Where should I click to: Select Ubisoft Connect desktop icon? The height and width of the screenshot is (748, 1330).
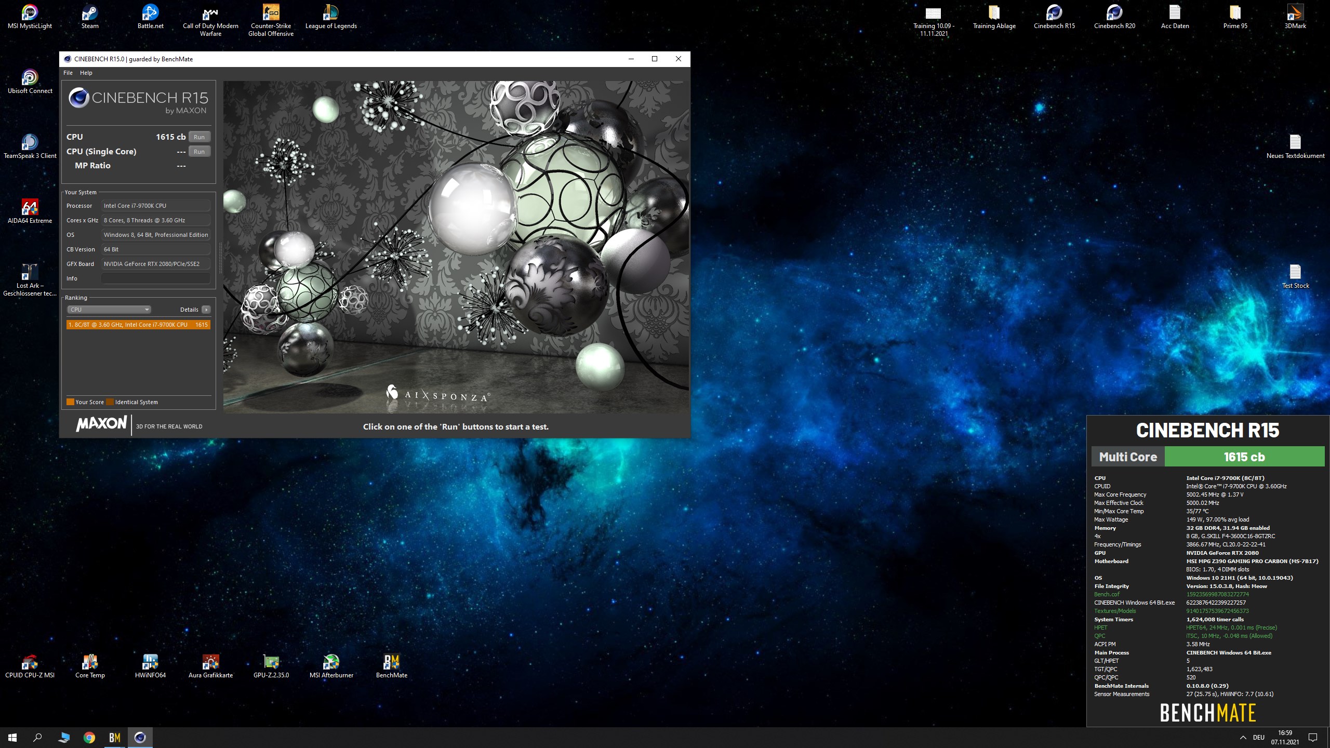click(x=30, y=82)
